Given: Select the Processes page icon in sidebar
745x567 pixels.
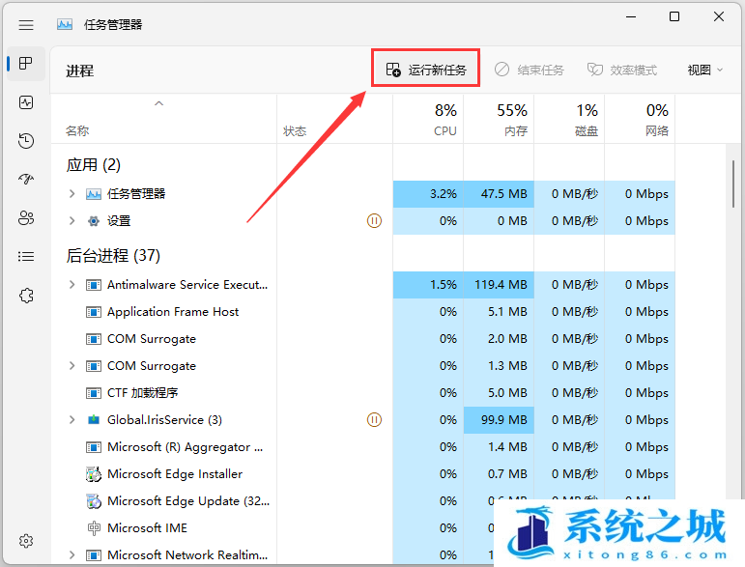Looking at the screenshot, I should (x=26, y=64).
